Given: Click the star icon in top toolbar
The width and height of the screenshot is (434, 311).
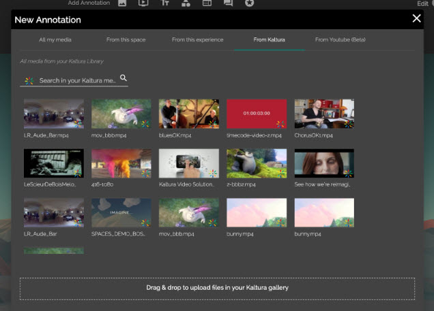Looking at the screenshot, I should [249, 3].
